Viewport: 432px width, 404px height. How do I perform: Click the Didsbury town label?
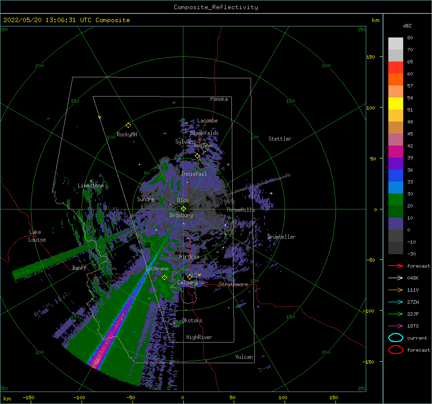coord(181,215)
